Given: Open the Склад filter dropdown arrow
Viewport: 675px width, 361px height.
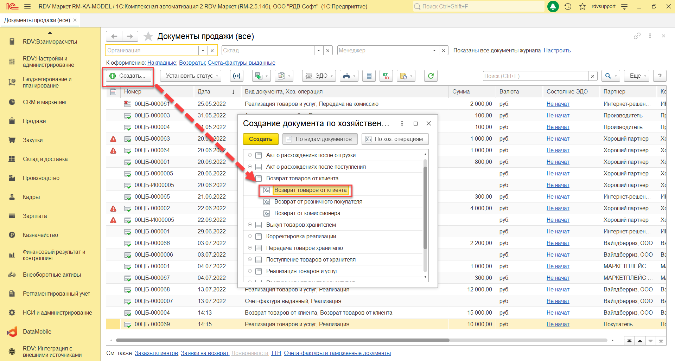Looking at the screenshot, I should pyautogui.click(x=319, y=51).
